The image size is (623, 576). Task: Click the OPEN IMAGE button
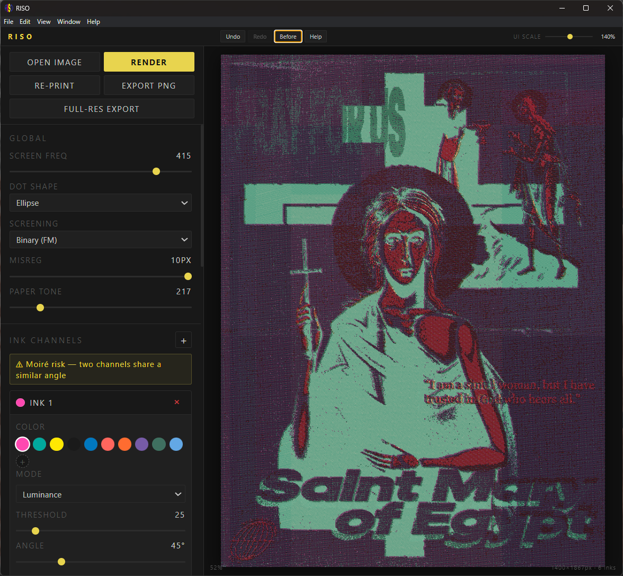(x=55, y=62)
